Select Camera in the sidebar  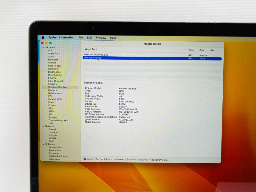tap(52, 63)
